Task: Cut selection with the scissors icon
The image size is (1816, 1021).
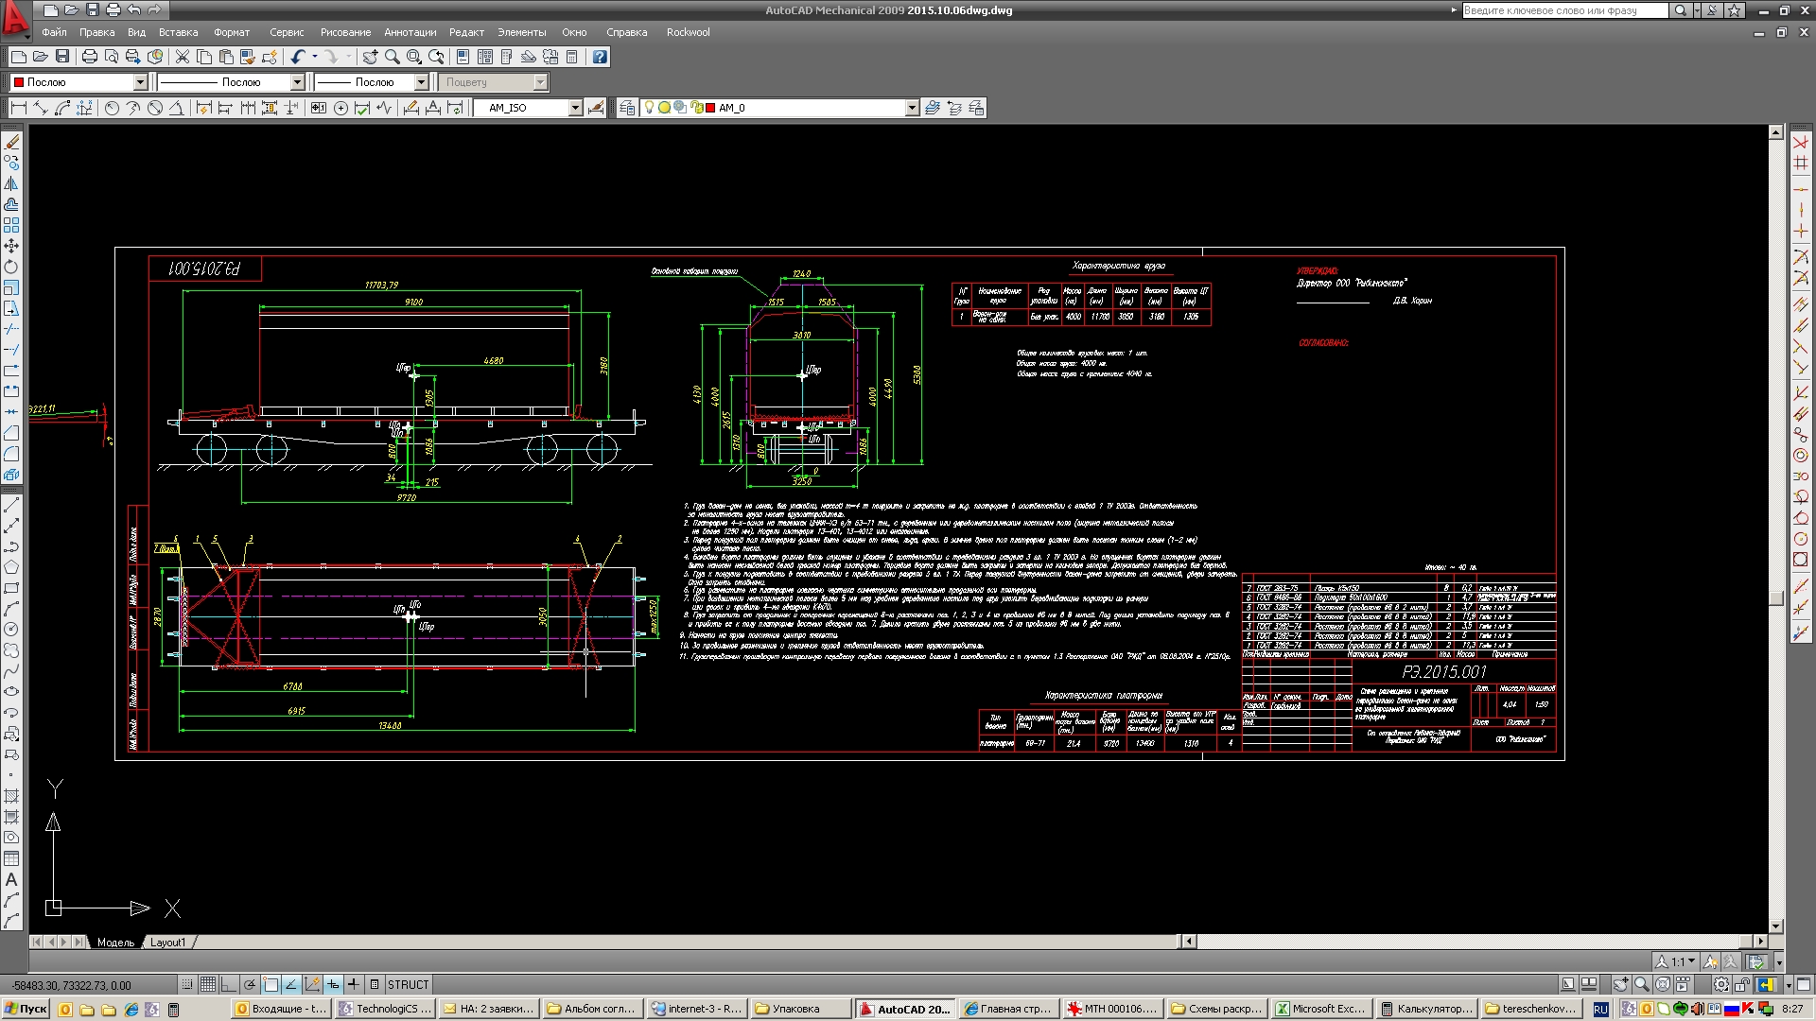Action: pos(183,57)
